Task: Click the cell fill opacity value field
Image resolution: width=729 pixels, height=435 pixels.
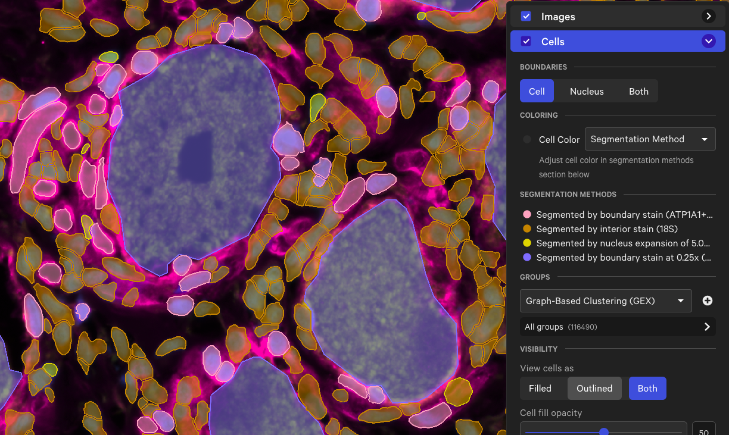Action: click(x=703, y=431)
